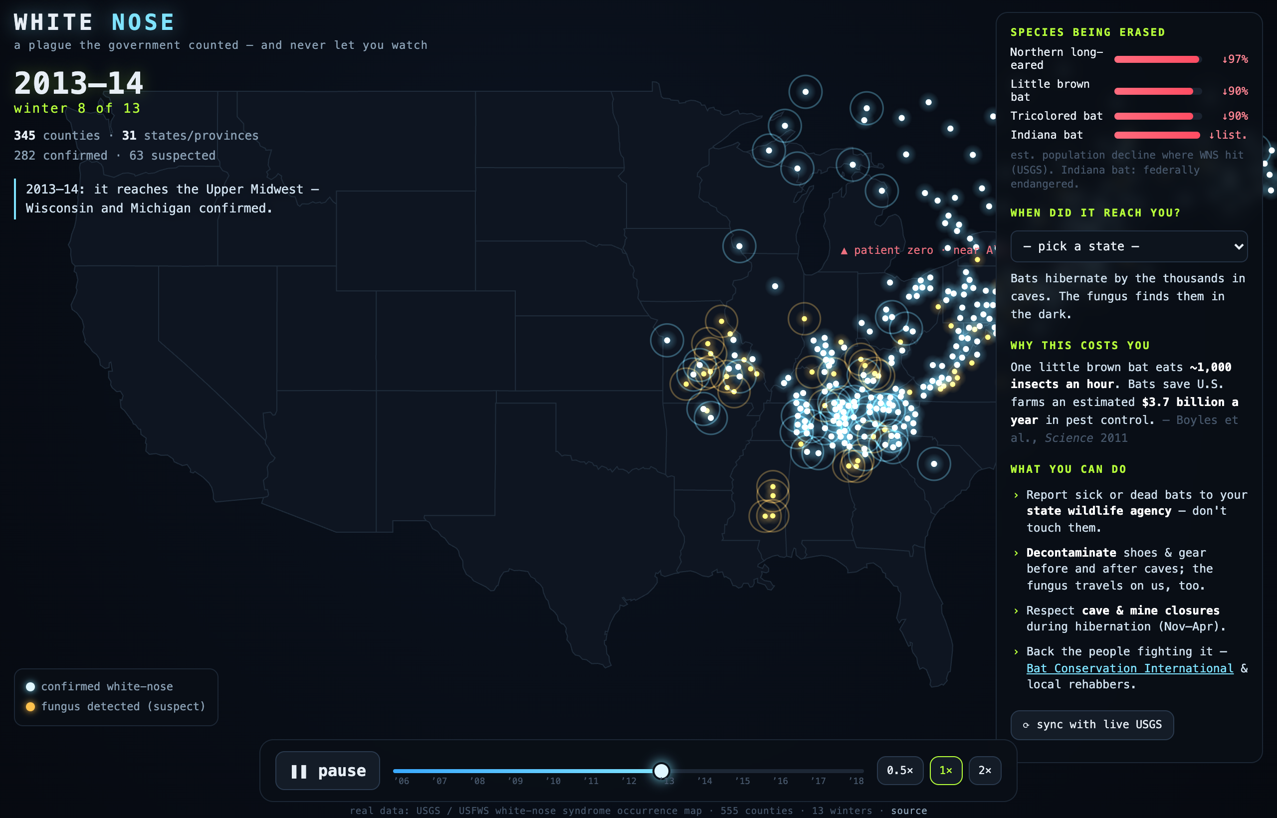Jump to the '09 timeline tick
The image size is (1277, 818).
tap(515, 782)
